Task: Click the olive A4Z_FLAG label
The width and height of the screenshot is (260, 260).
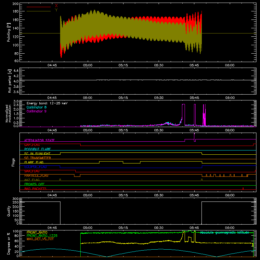Action: (32, 180)
